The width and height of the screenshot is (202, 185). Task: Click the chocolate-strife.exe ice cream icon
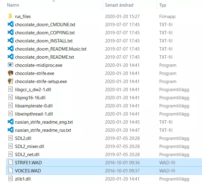[11, 73]
